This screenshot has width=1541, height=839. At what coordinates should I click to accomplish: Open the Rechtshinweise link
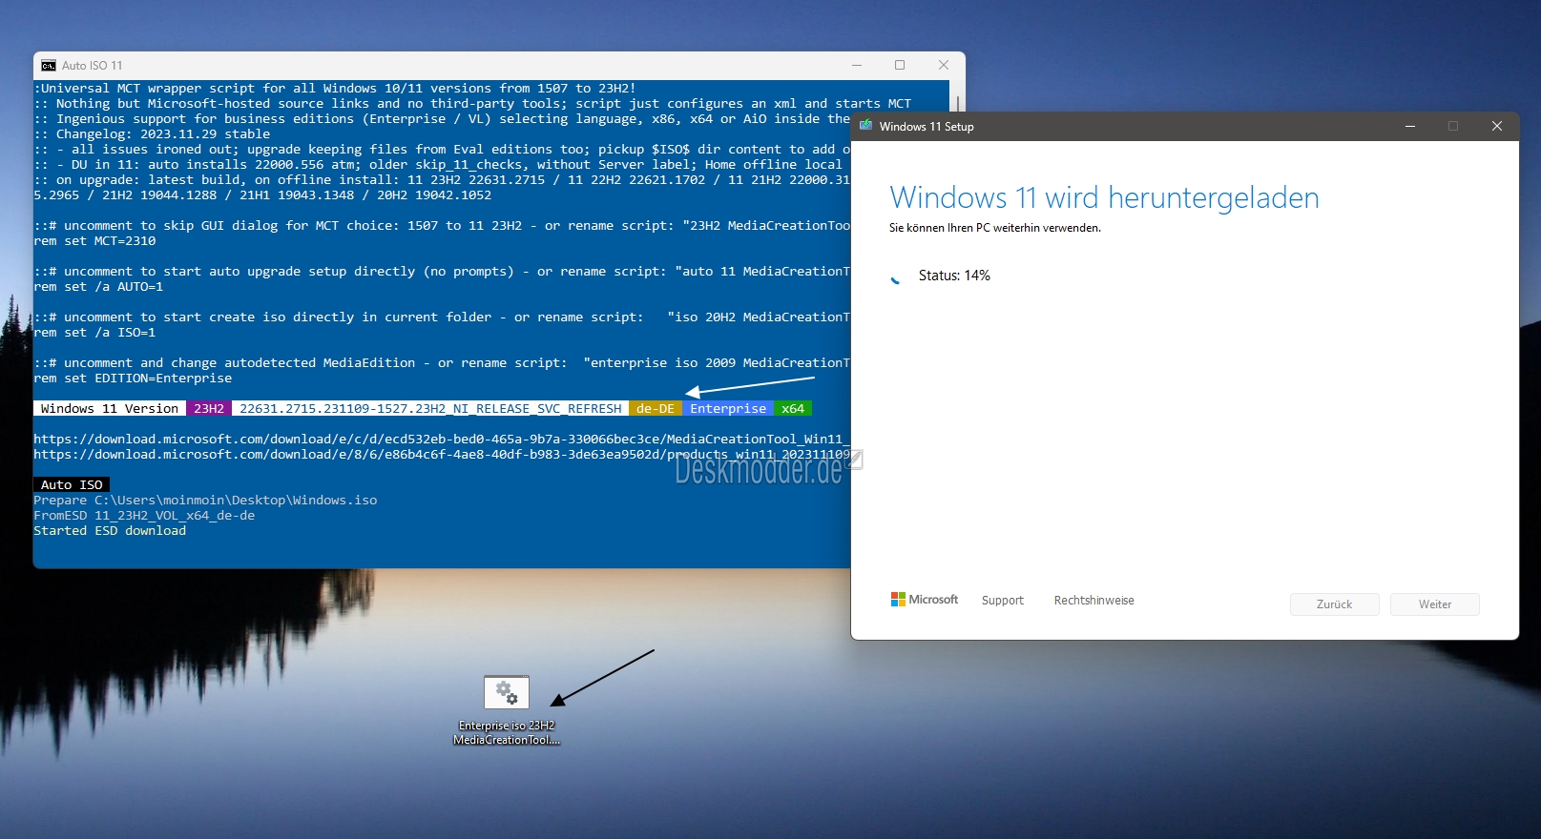pyautogui.click(x=1094, y=601)
